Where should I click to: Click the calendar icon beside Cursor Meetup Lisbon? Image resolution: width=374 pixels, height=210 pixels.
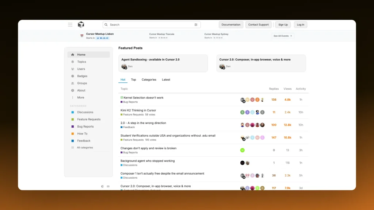(82, 36)
